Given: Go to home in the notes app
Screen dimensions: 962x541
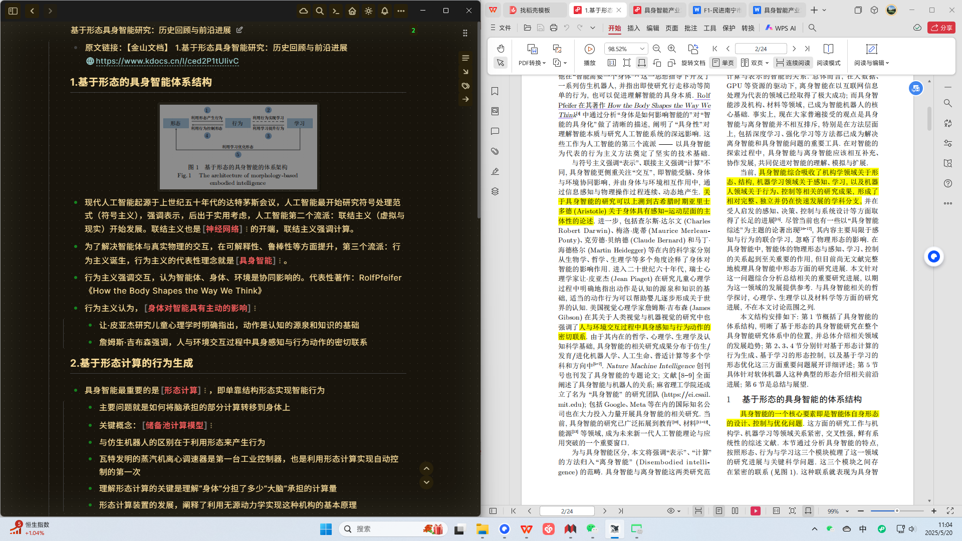Looking at the screenshot, I should [352, 11].
